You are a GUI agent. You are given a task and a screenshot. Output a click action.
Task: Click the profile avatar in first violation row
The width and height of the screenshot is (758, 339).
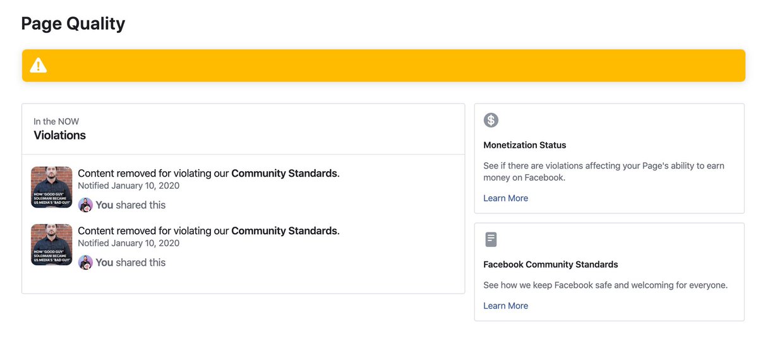[85, 205]
